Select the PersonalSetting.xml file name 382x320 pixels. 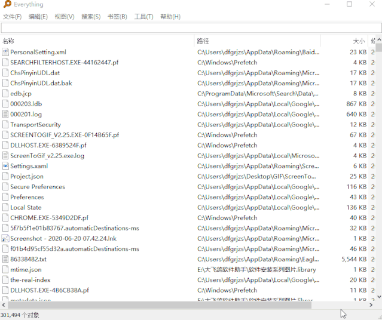click(x=38, y=52)
